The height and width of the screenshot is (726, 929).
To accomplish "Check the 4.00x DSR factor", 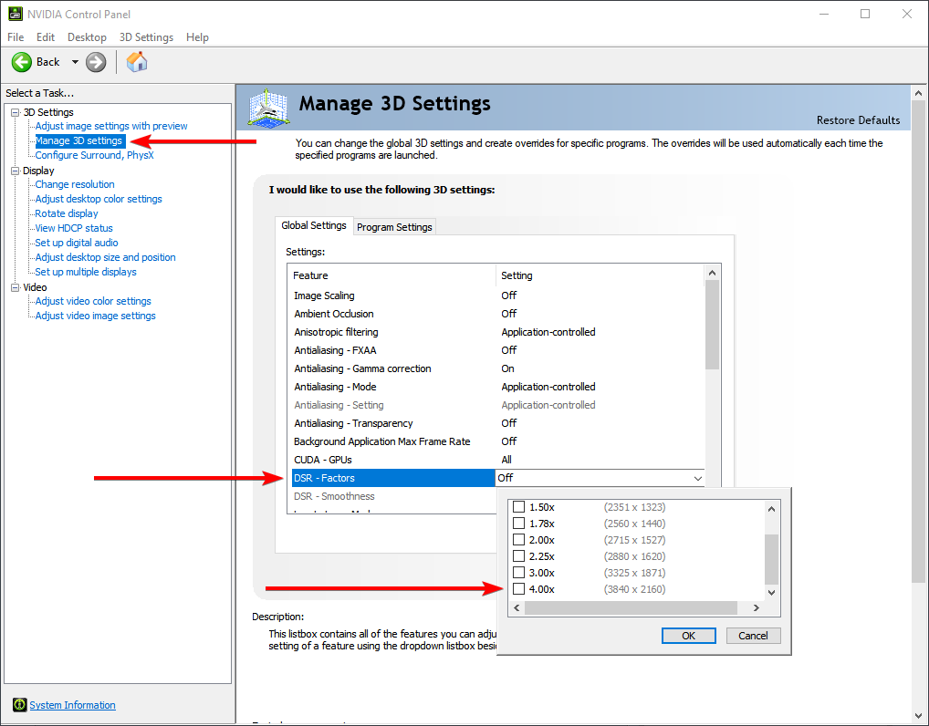I will (518, 589).
